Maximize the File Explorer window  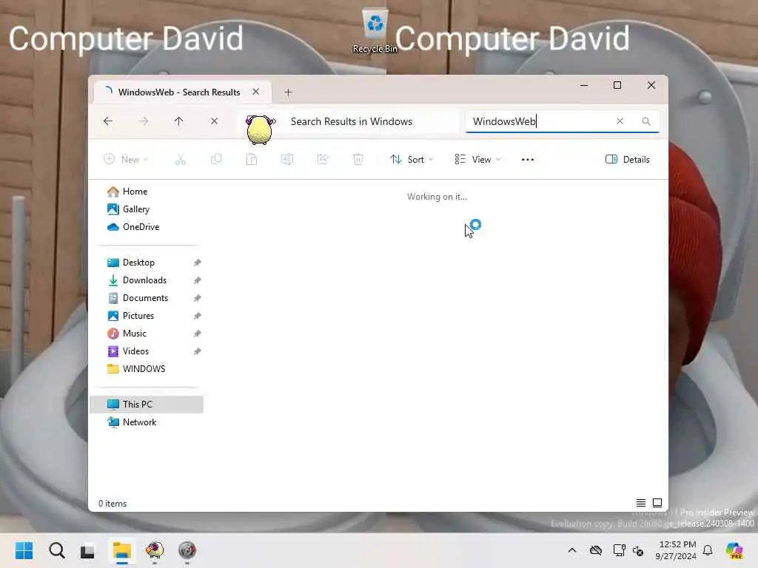[x=617, y=86]
